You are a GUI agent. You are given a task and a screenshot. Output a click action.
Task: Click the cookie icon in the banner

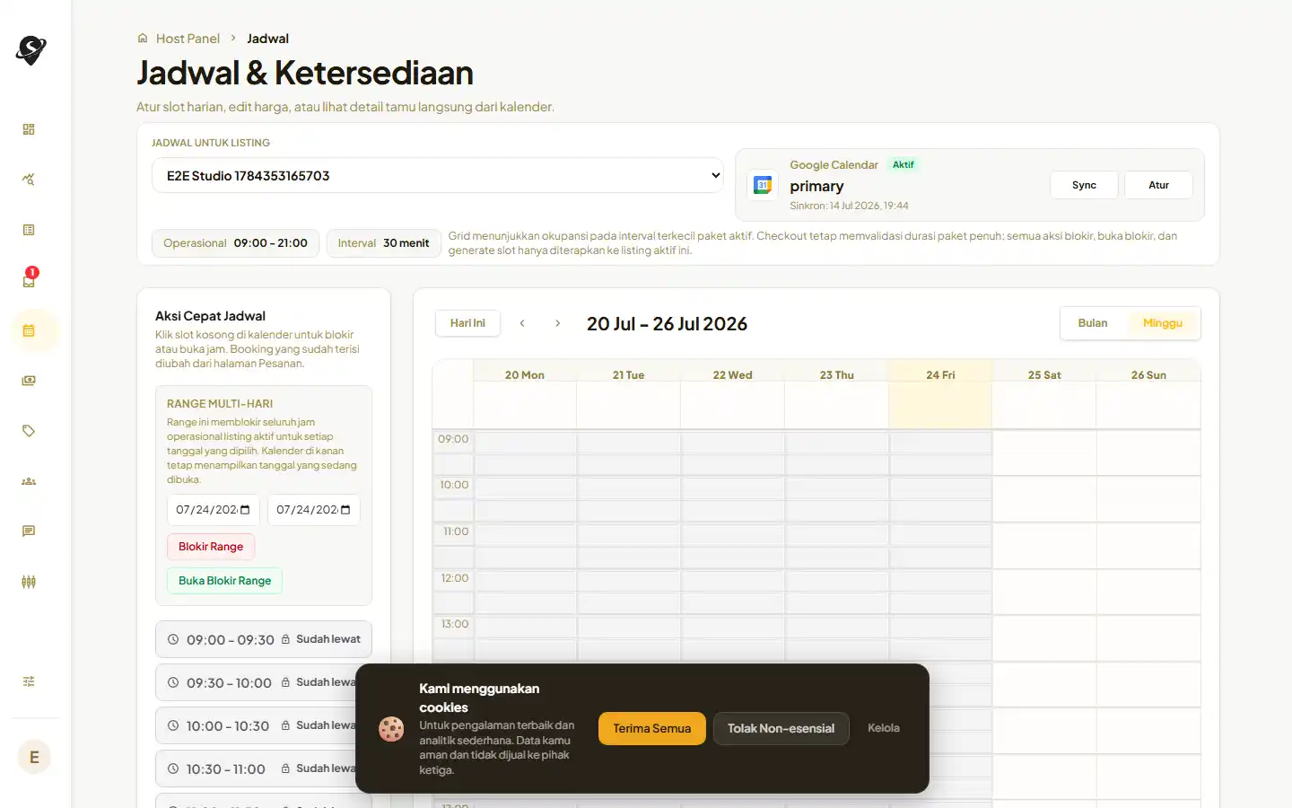tap(391, 729)
